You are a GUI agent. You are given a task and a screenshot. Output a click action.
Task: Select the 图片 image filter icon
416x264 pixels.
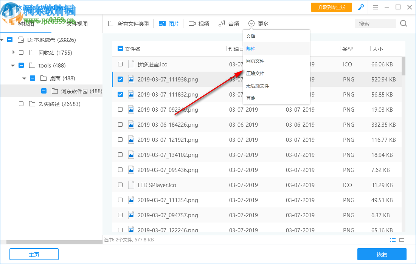tap(163, 23)
